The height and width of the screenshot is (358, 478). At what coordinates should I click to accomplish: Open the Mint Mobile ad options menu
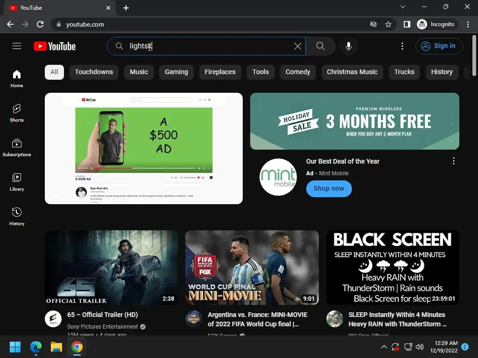click(454, 161)
